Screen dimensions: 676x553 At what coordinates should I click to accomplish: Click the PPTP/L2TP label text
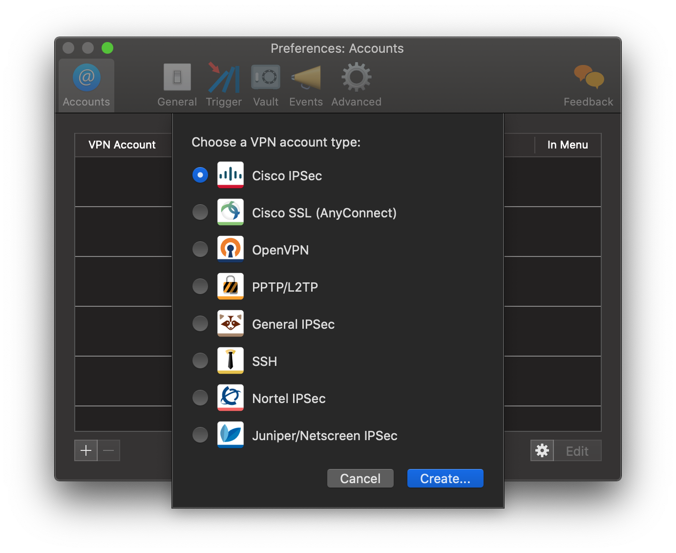tap(285, 287)
